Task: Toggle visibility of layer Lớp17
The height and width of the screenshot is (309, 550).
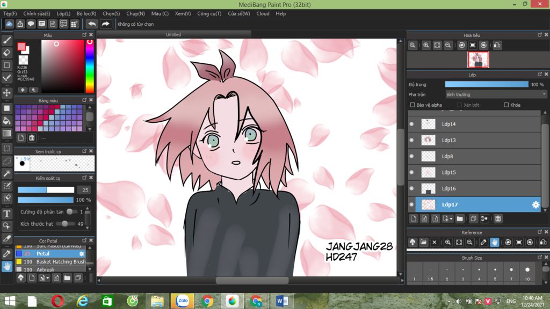Action: pos(412,204)
